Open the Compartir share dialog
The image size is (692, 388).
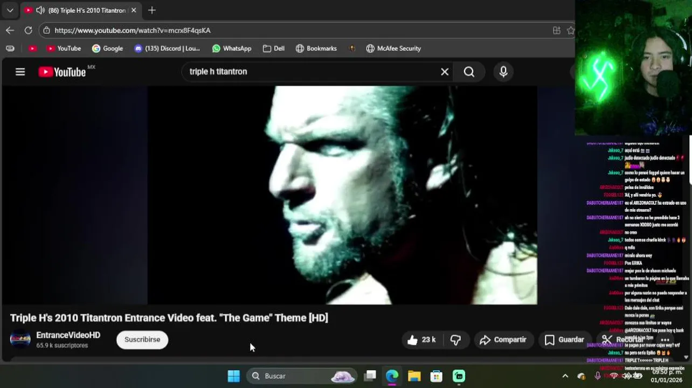point(503,339)
